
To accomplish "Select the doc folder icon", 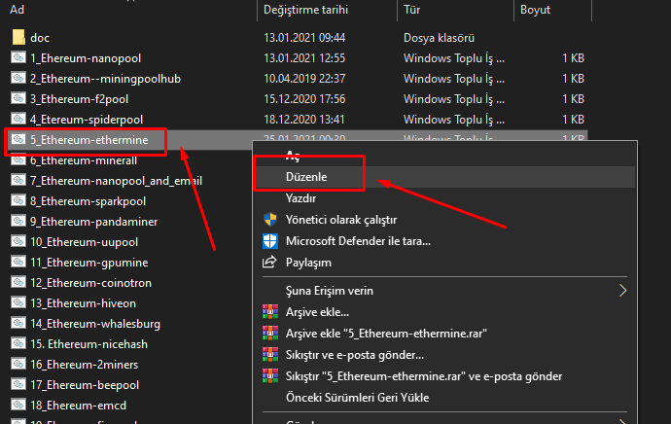I will 18,37.
